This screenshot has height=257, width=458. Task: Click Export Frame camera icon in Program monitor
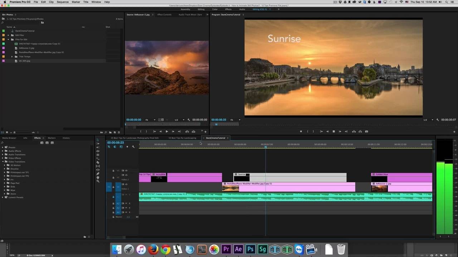click(x=366, y=131)
